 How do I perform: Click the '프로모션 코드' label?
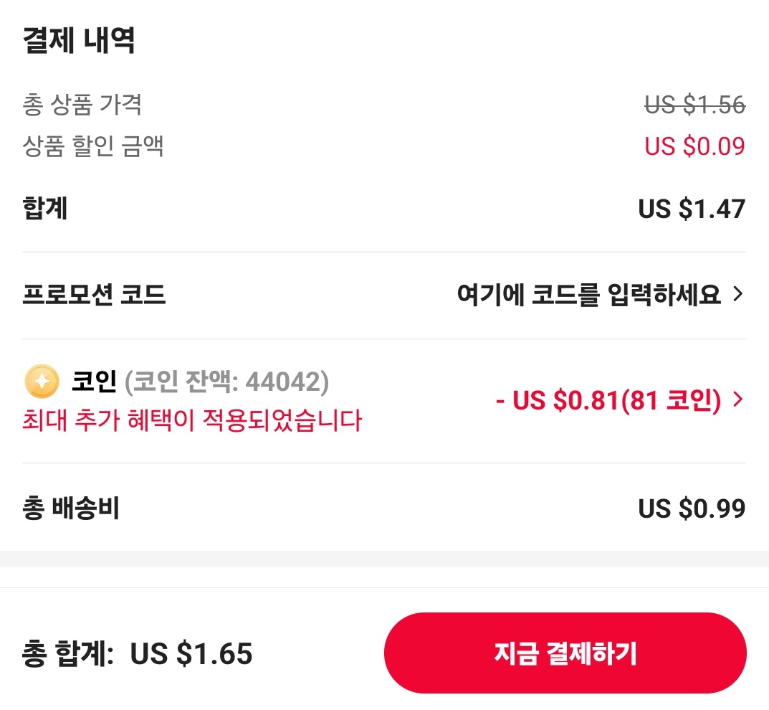coord(94,294)
